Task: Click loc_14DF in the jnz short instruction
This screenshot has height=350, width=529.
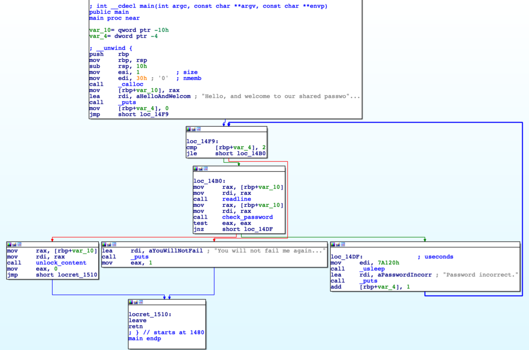Action: coord(258,229)
